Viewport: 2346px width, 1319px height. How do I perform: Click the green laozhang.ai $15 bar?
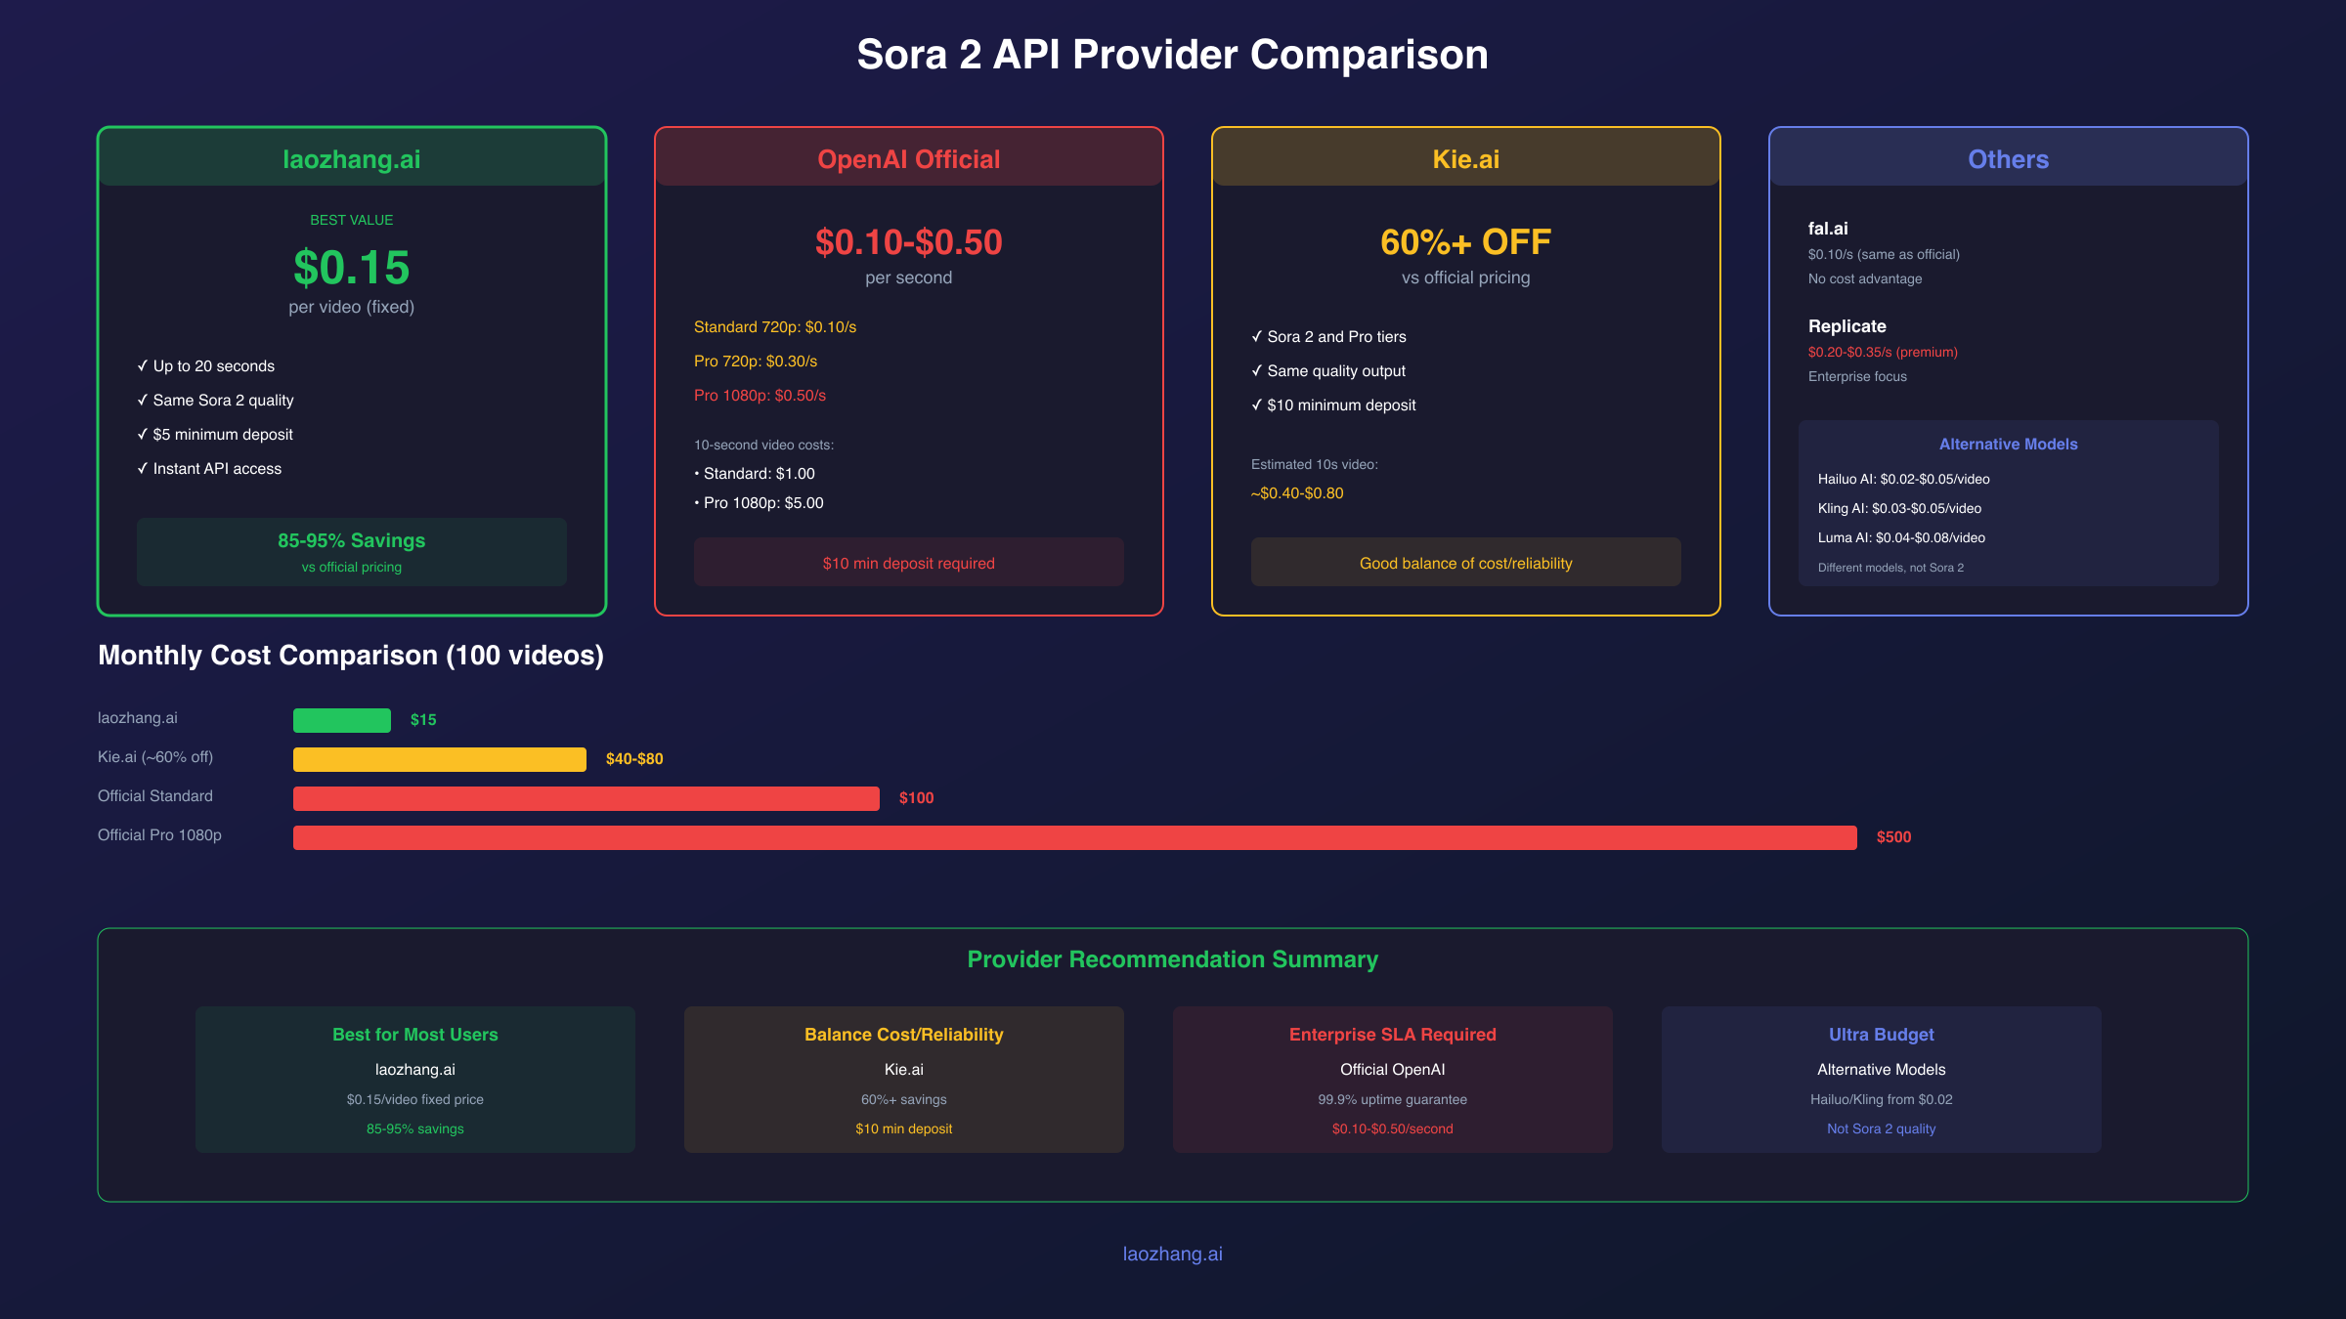[342, 720]
